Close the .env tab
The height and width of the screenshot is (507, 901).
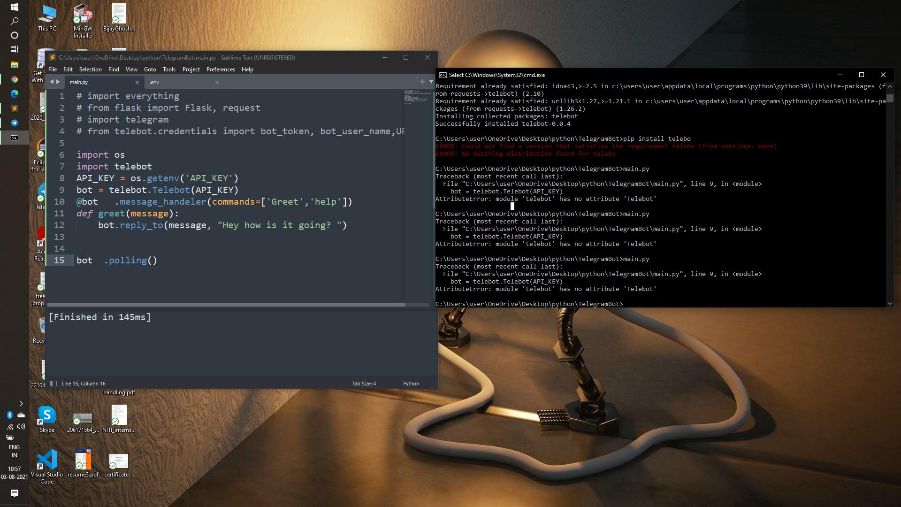click(217, 82)
